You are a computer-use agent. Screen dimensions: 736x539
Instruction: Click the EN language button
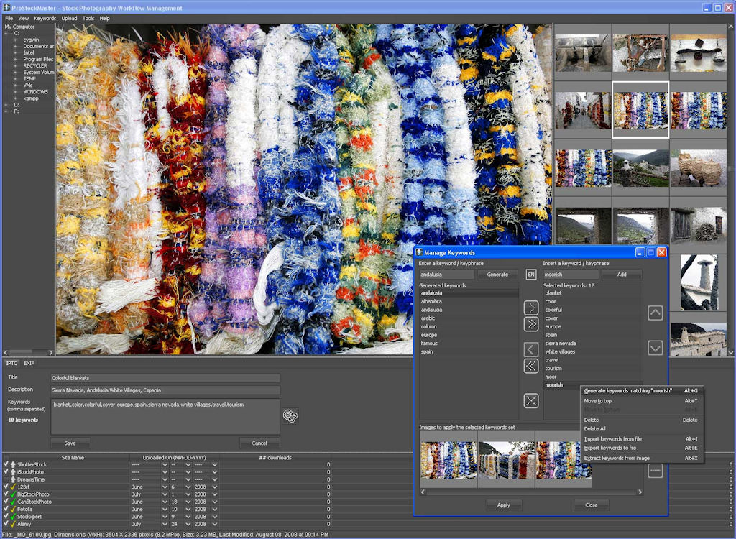(531, 275)
